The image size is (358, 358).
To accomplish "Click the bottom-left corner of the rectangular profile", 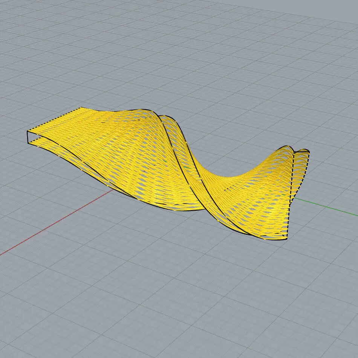I will [x=28, y=144].
